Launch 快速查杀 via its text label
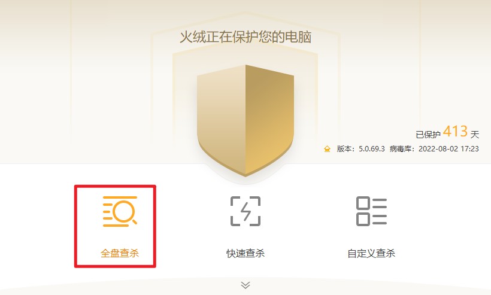 click(x=245, y=253)
